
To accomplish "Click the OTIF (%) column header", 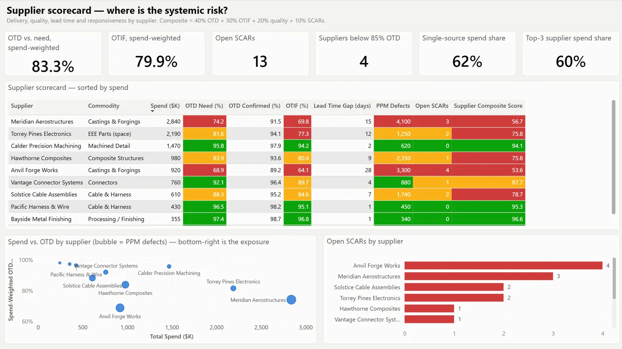I will click(297, 106).
